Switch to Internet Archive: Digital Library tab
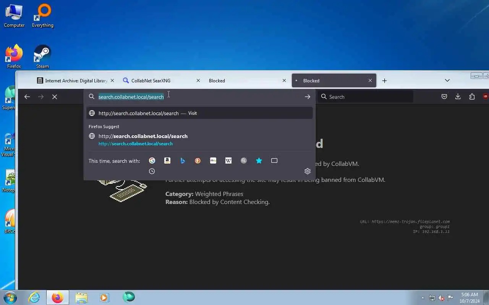Viewport: 489px width, 305px height. (x=76, y=80)
